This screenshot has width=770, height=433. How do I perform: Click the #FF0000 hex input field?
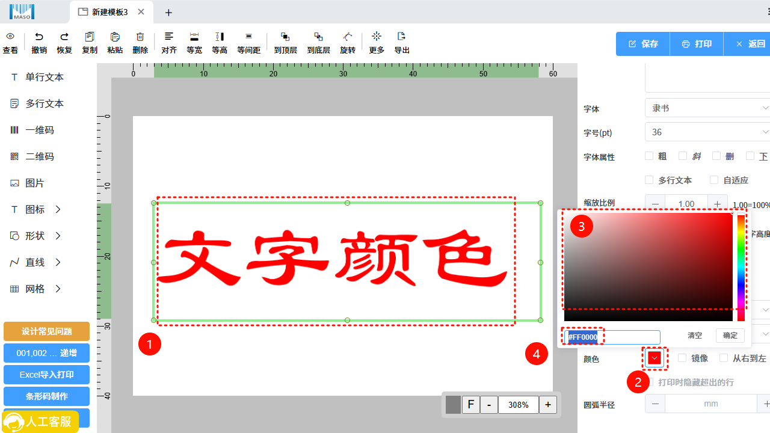click(x=612, y=337)
